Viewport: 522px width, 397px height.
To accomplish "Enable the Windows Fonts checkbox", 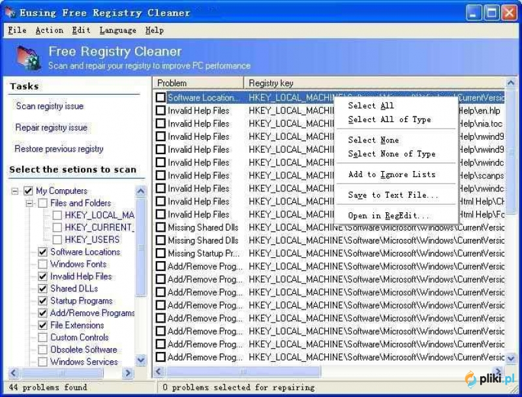I will coord(42,264).
